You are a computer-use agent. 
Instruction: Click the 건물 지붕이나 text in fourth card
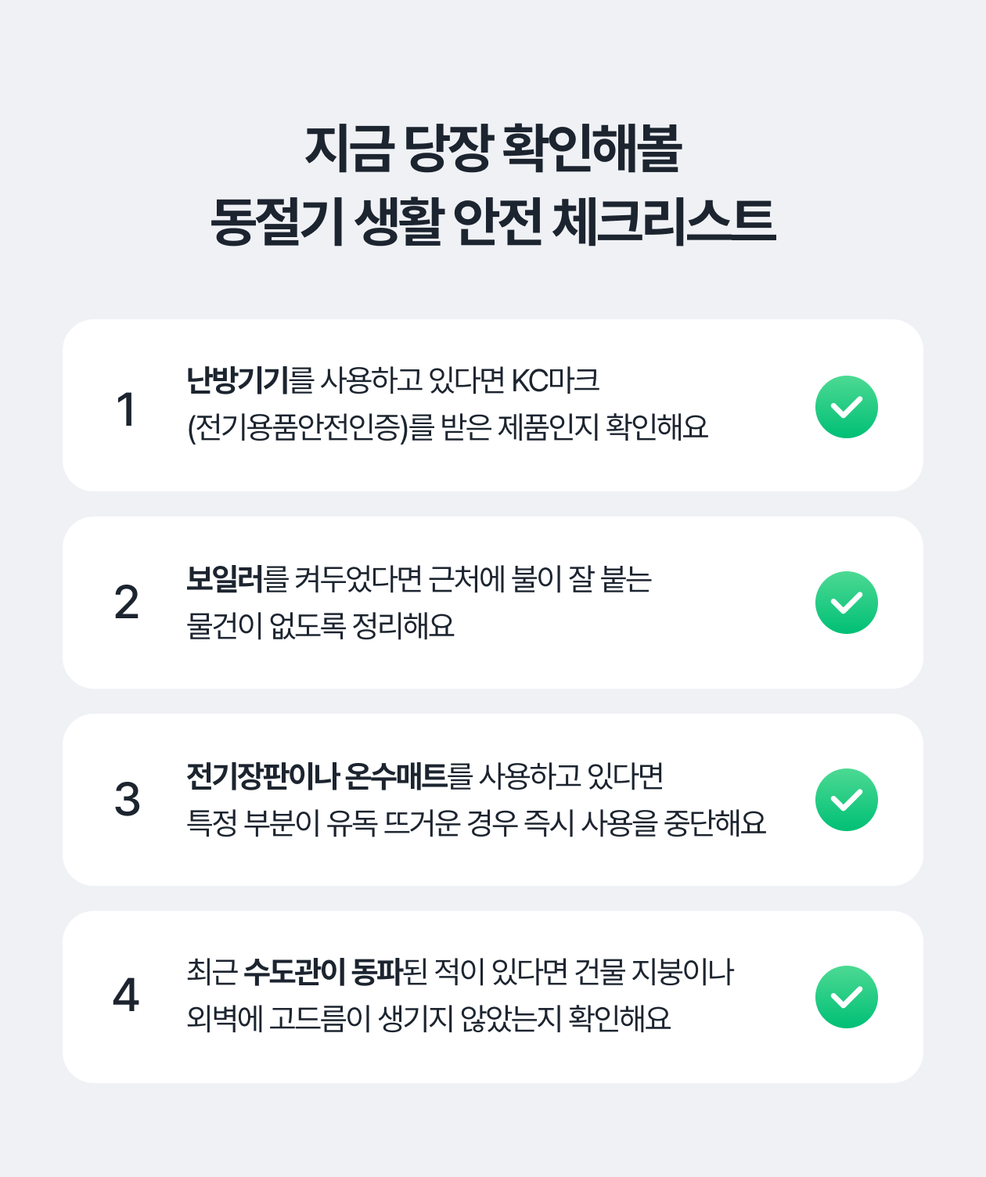(x=653, y=972)
